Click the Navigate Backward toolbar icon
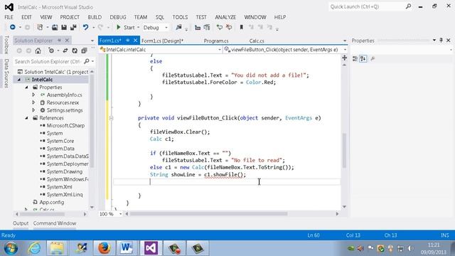Viewport: 455px width, 256px height. 13,27
